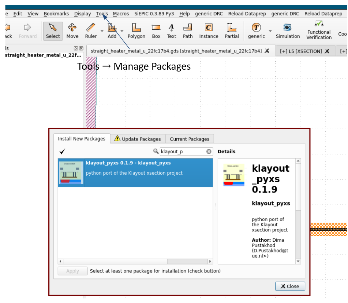The image size is (348, 303).
Task: Click the generic technology button
Action: [x=257, y=31]
